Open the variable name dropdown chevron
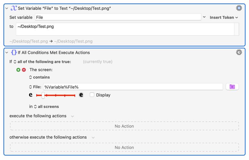 pyautogui.click(x=204, y=17)
